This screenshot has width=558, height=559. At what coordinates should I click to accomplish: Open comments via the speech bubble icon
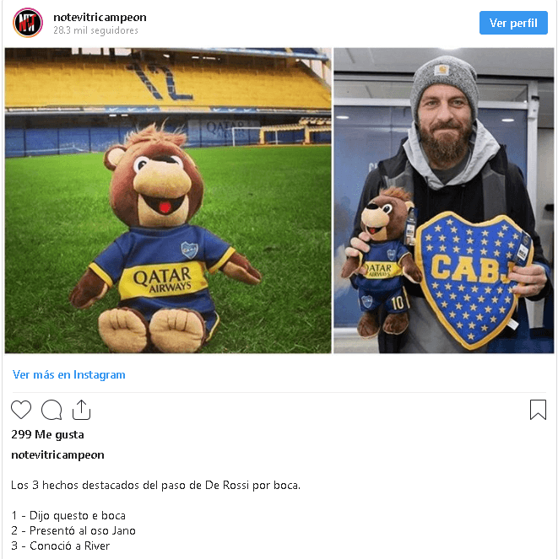pos(51,410)
